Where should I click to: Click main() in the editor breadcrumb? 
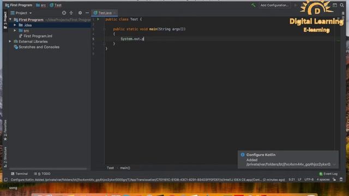click(x=125, y=168)
